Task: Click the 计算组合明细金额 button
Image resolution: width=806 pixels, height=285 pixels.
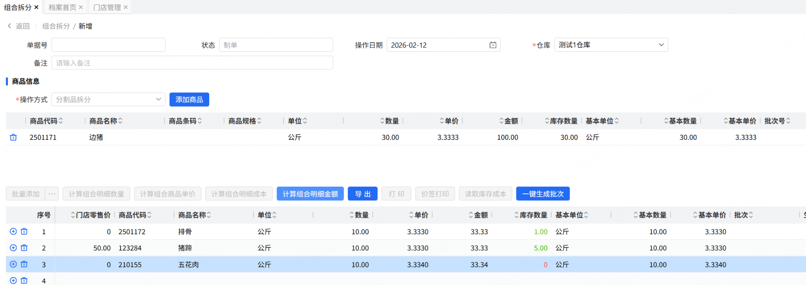Action: [x=310, y=194]
